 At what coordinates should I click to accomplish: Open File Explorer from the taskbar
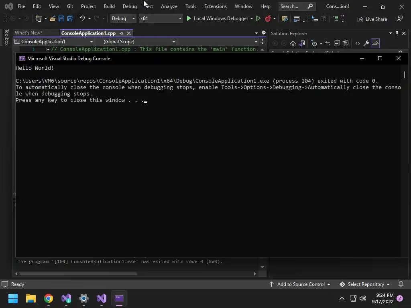point(31,298)
